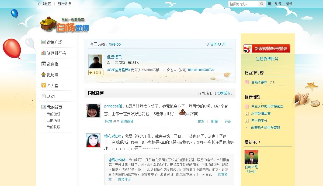Click 切换城市 to change city

[x=224, y=93]
